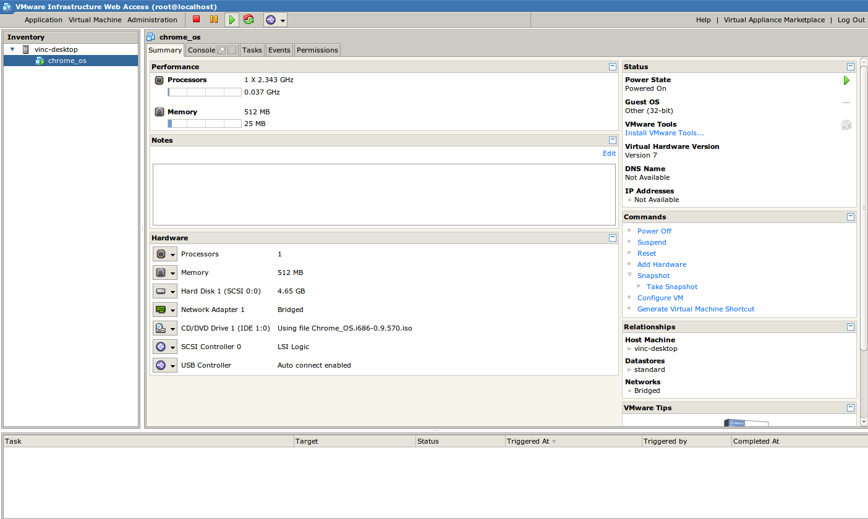Click the Memory hardware icon button
The height and width of the screenshot is (519, 868).
click(x=161, y=272)
